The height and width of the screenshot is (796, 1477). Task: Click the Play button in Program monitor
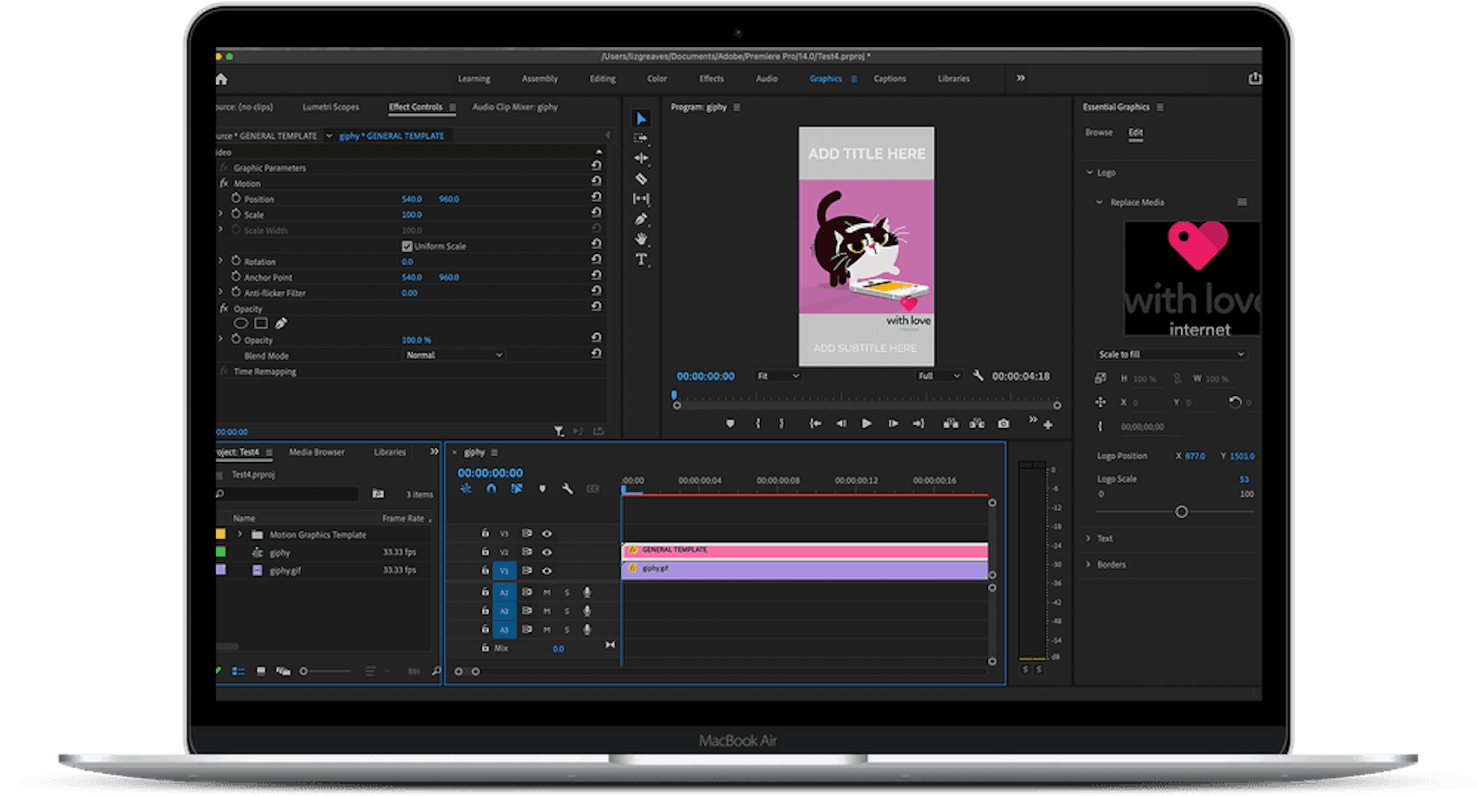tap(867, 424)
